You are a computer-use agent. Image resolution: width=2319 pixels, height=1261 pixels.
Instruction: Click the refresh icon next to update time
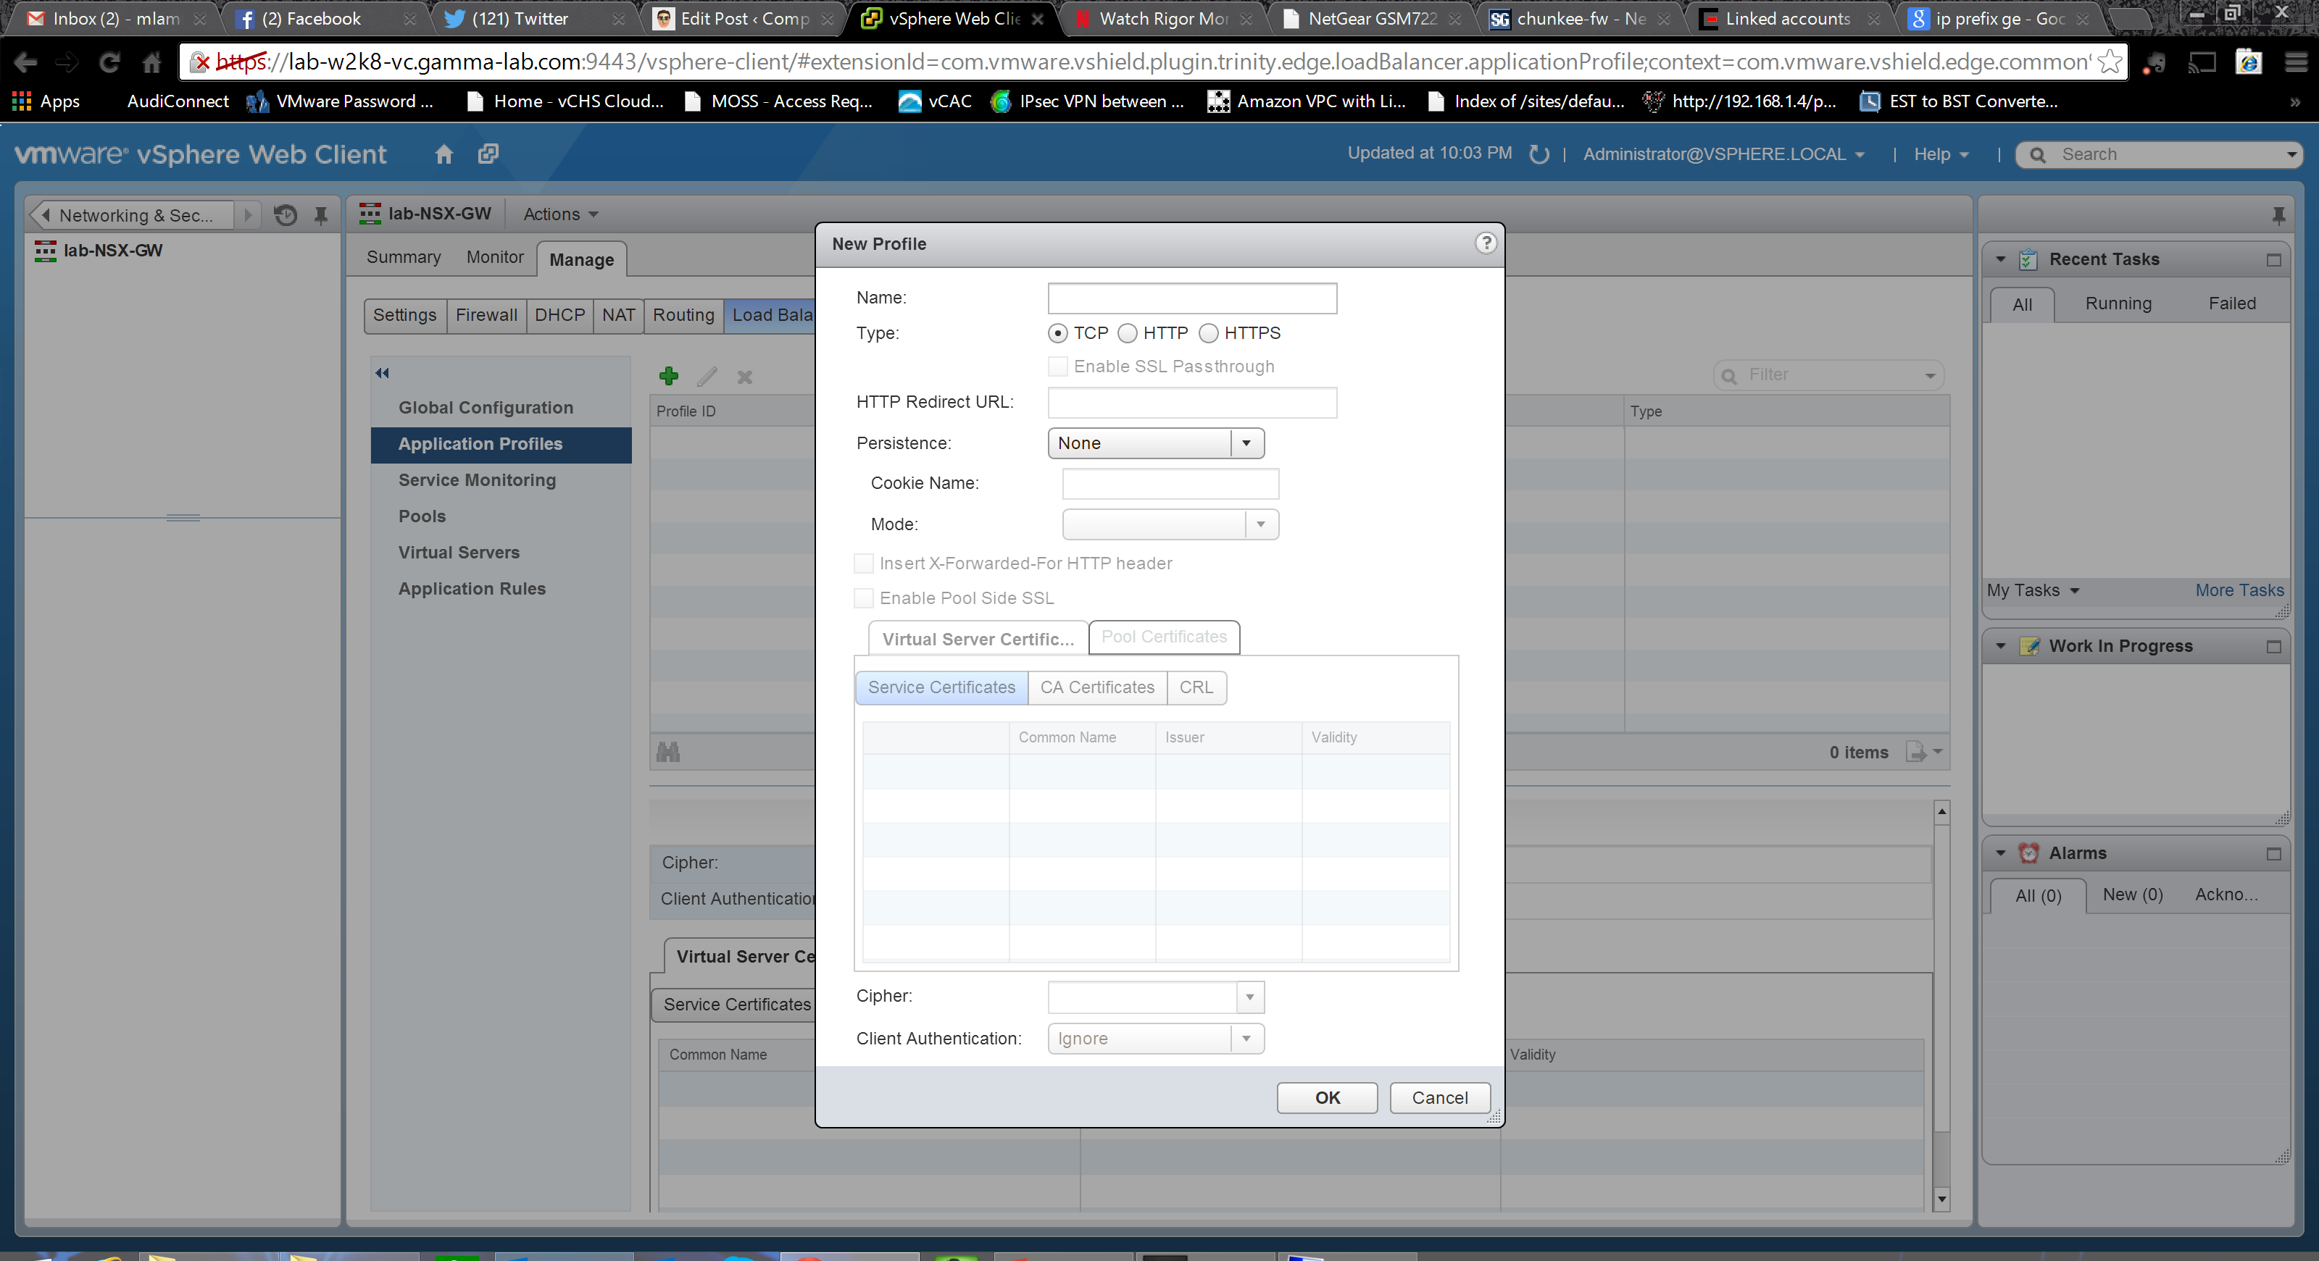coord(1539,155)
